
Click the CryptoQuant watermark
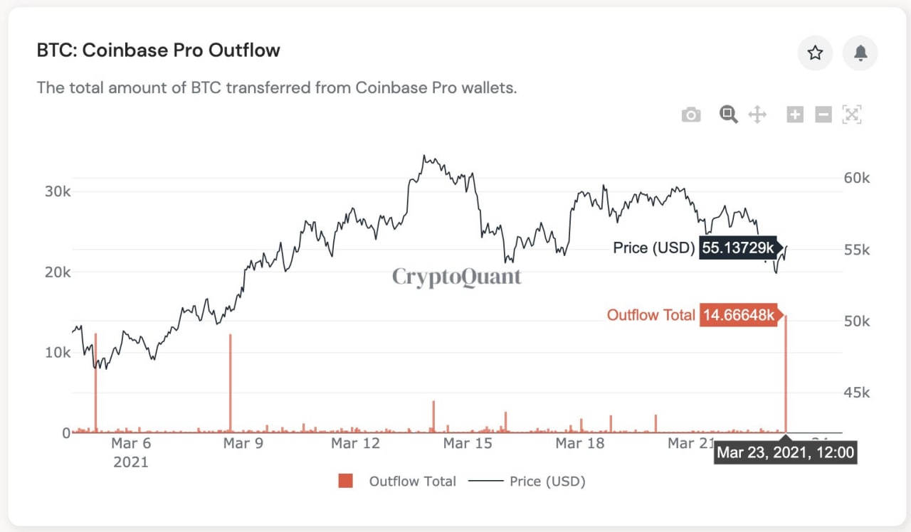tap(456, 277)
